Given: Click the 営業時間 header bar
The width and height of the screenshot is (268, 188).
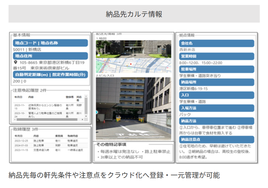Looking at the screenshot, I should tap(217, 56).
